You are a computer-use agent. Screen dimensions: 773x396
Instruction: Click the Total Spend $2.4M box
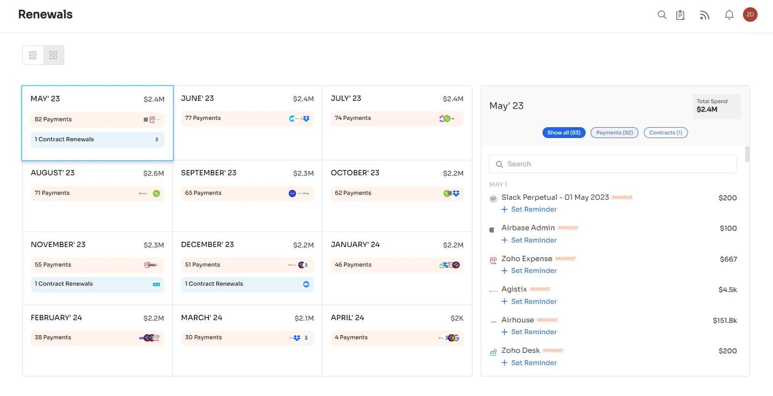coord(717,106)
